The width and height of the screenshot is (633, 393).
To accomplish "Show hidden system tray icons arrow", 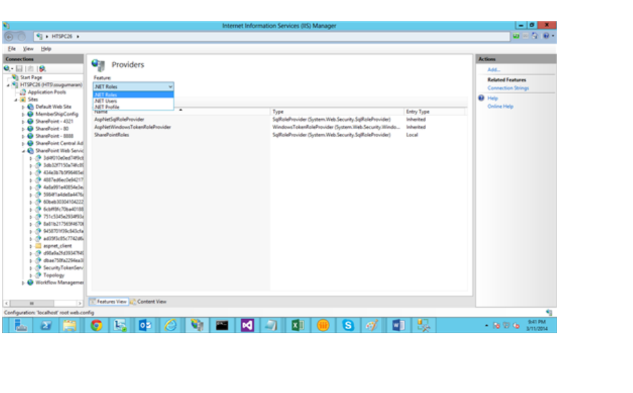I will [x=487, y=325].
